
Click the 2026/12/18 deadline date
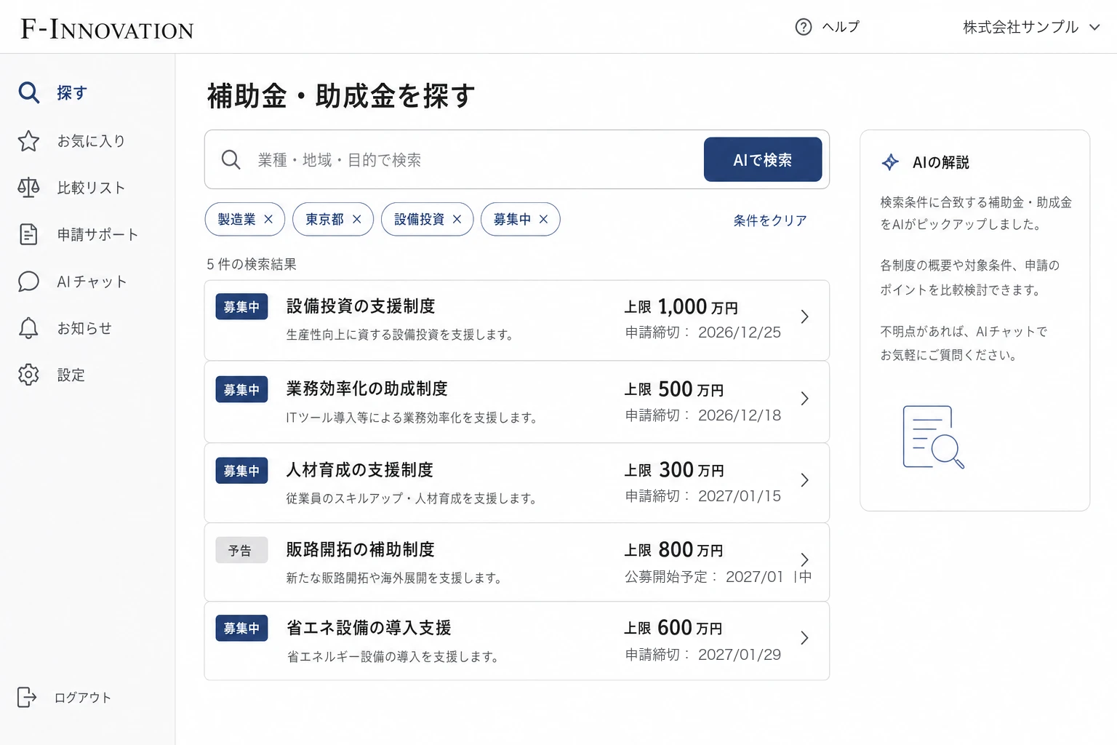pos(740,415)
